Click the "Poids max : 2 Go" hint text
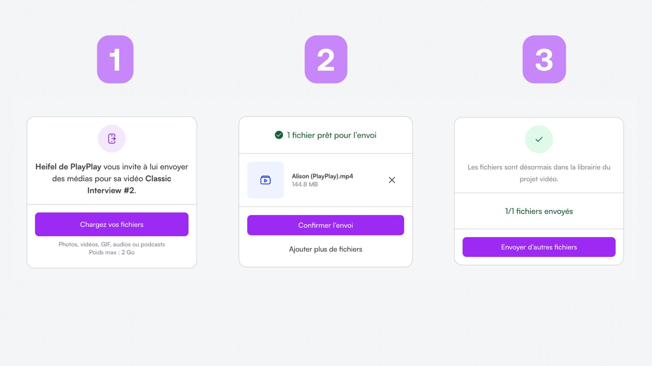This screenshot has height=366, width=652. [x=112, y=252]
